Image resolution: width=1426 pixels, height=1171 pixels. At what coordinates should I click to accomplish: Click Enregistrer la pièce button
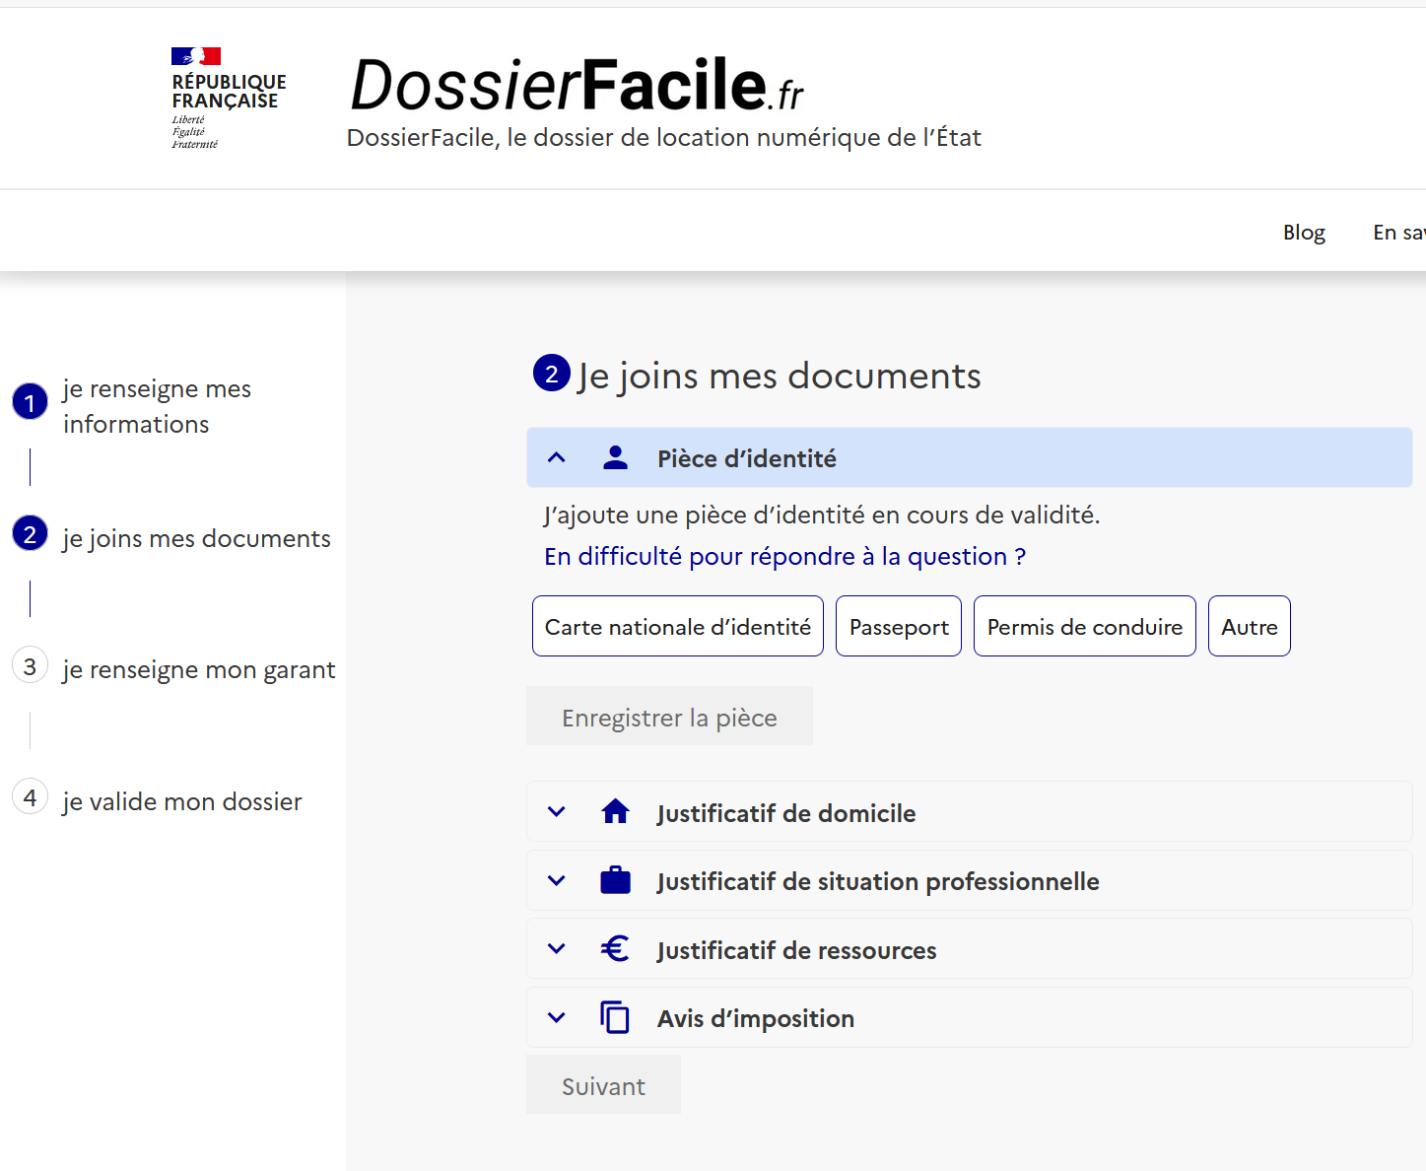[x=670, y=717]
